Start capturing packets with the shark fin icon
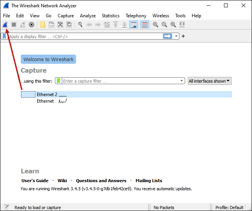The height and width of the screenshot is (211, 252). [5, 25]
